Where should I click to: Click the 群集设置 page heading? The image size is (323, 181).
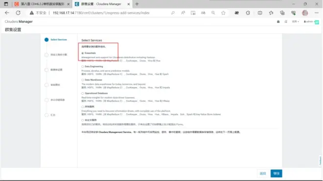click(13, 30)
